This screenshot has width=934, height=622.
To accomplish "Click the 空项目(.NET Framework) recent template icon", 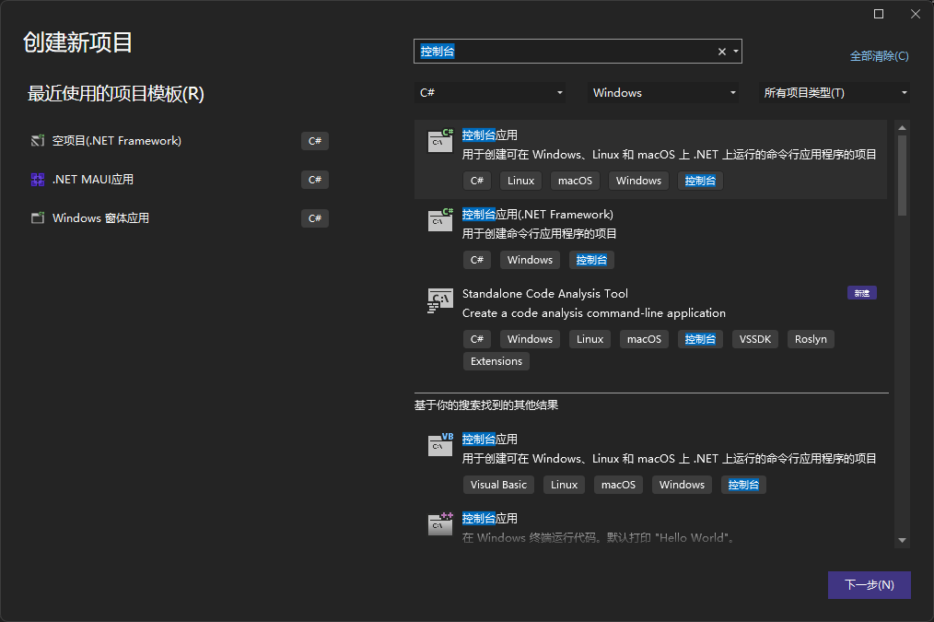I will (38, 141).
